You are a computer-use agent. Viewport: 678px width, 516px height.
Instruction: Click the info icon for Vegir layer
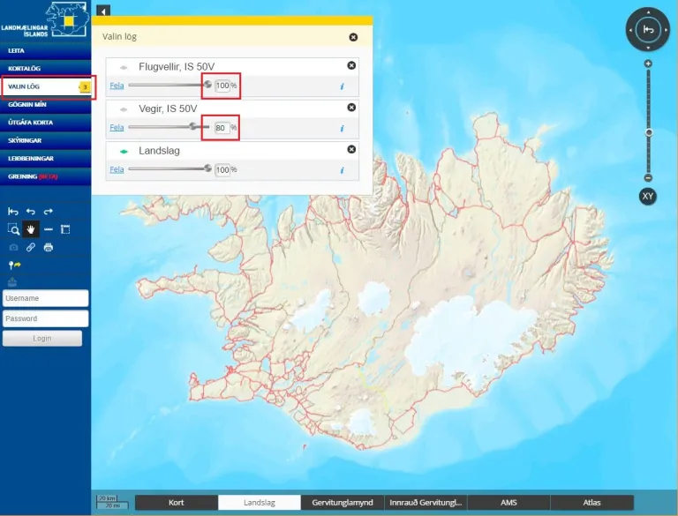click(x=342, y=128)
